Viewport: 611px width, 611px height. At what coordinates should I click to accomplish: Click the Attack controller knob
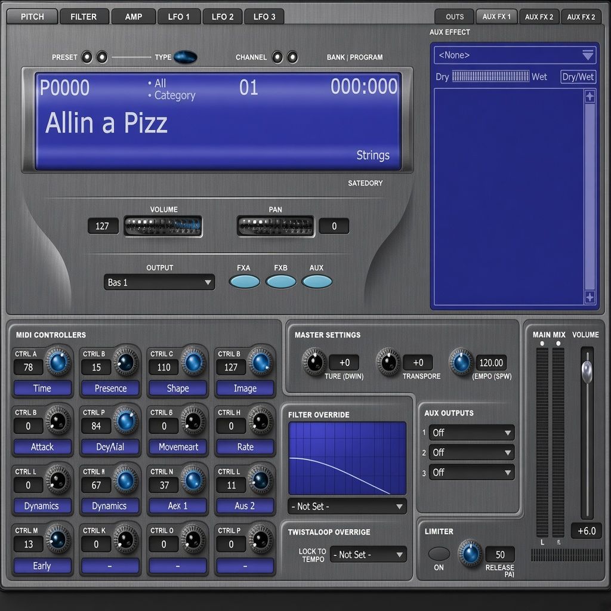tap(58, 421)
